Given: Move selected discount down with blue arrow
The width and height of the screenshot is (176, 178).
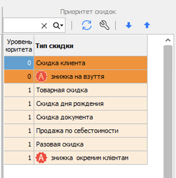Looking at the screenshot, I should (129, 25).
